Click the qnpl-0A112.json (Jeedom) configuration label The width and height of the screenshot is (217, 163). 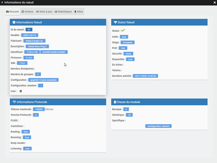44,80
